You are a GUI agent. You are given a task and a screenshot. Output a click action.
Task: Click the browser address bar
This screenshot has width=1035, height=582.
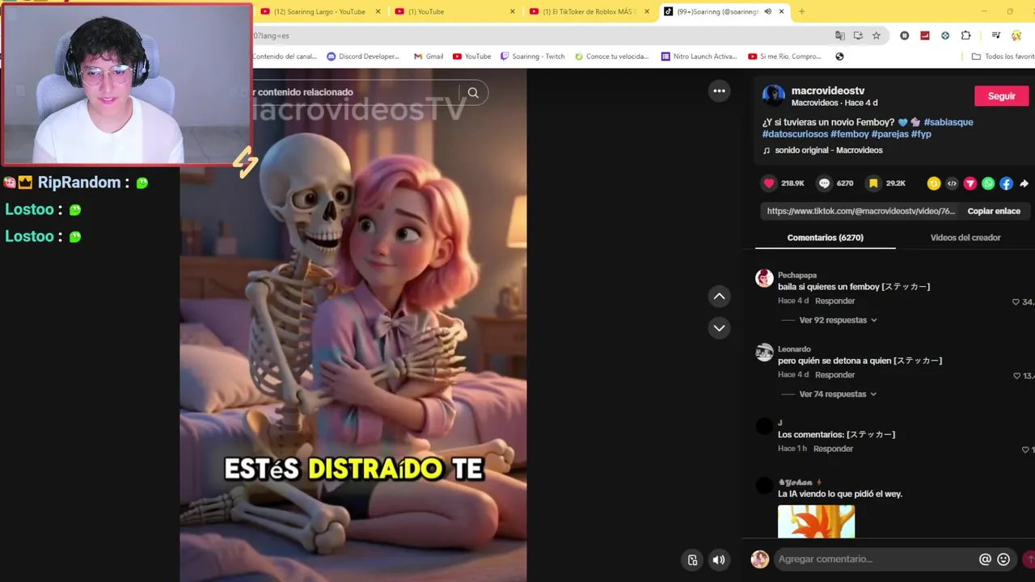coord(542,36)
